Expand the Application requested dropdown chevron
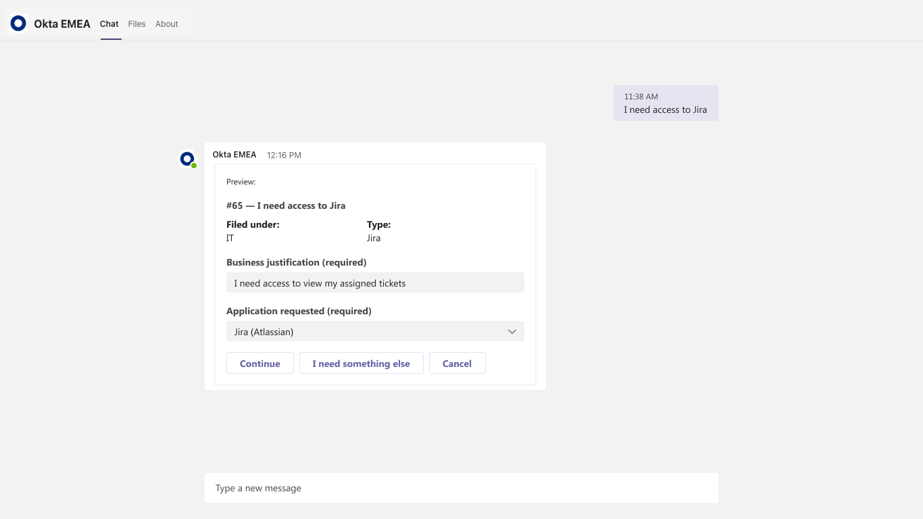Screen dimensions: 923x519 point(512,332)
